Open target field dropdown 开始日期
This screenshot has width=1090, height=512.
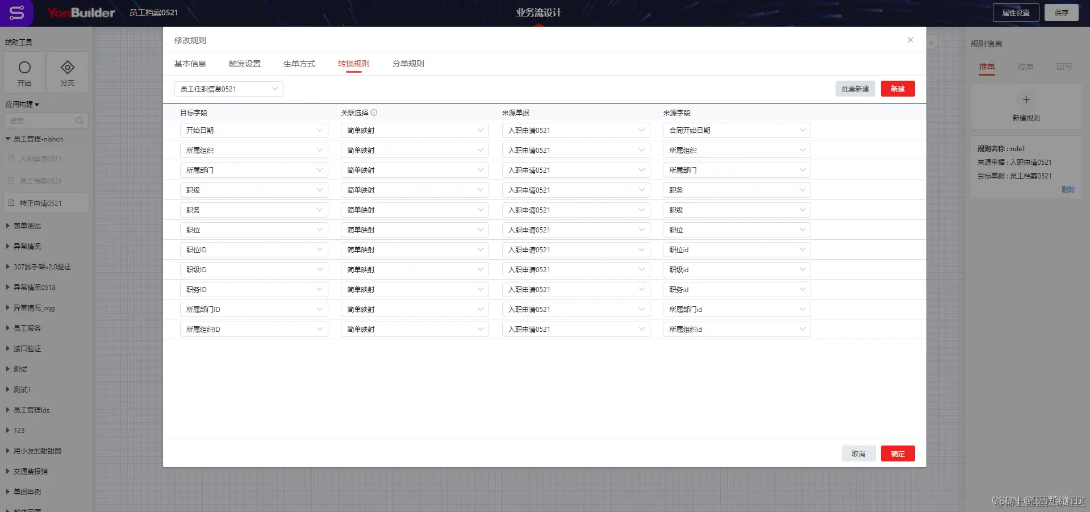coord(254,130)
